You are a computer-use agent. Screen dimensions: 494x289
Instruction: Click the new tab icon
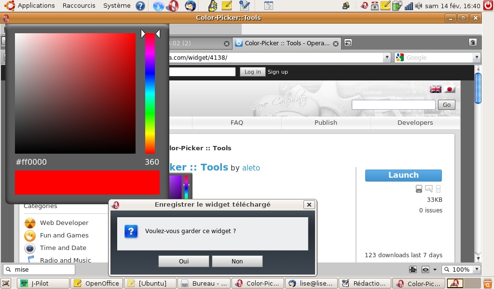(x=347, y=43)
